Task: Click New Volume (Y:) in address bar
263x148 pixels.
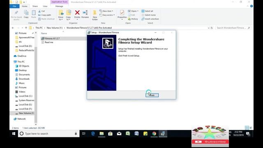Action: (55, 28)
